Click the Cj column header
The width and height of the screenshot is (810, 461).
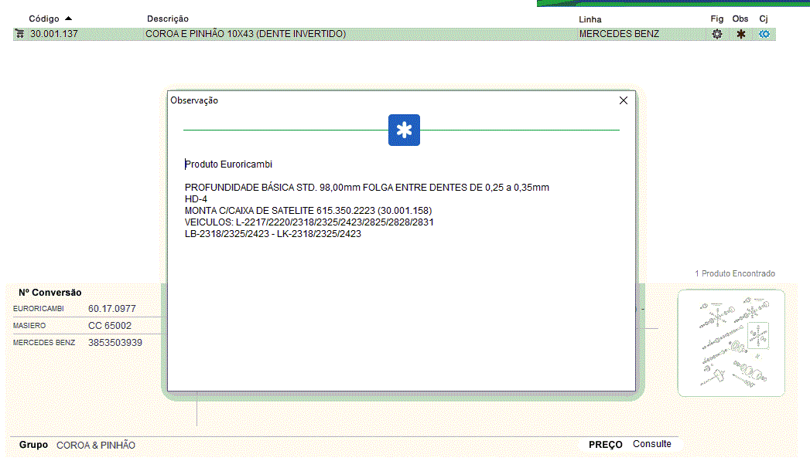pos(764,19)
